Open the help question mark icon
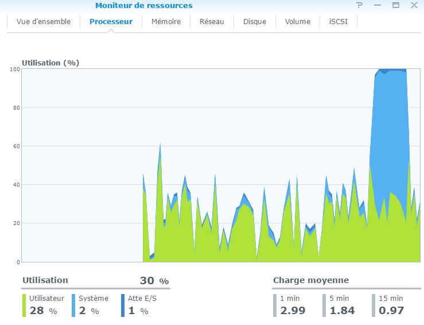This screenshot has height=325, width=424. [x=359, y=5]
